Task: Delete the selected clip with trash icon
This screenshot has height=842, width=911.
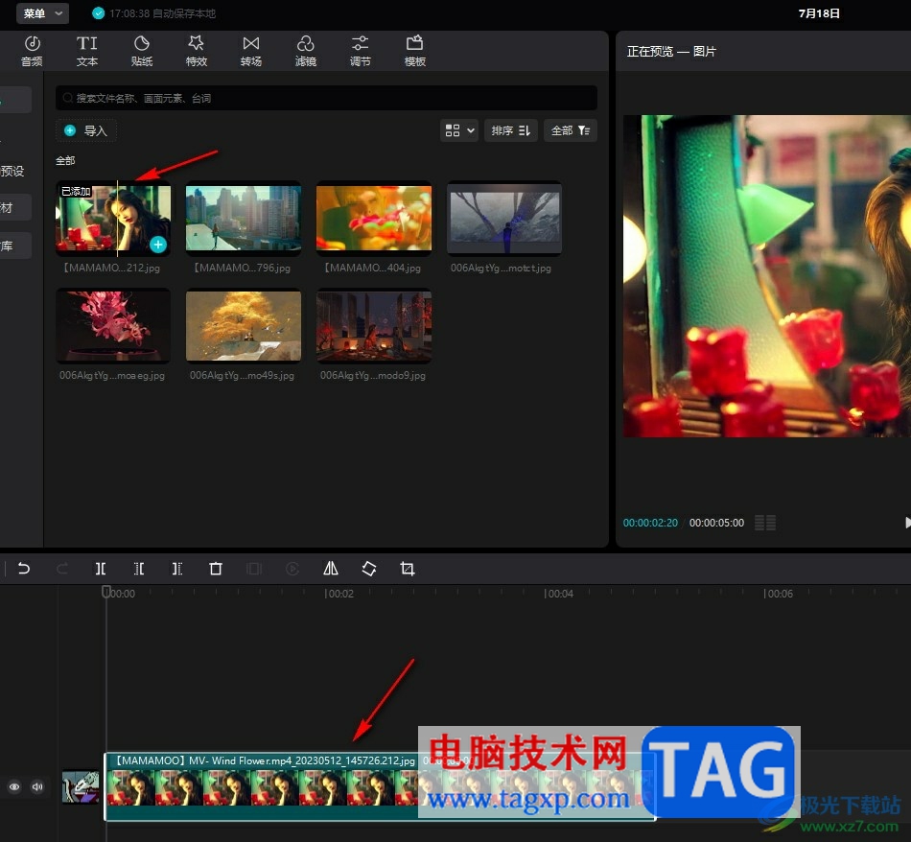Action: [216, 569]
